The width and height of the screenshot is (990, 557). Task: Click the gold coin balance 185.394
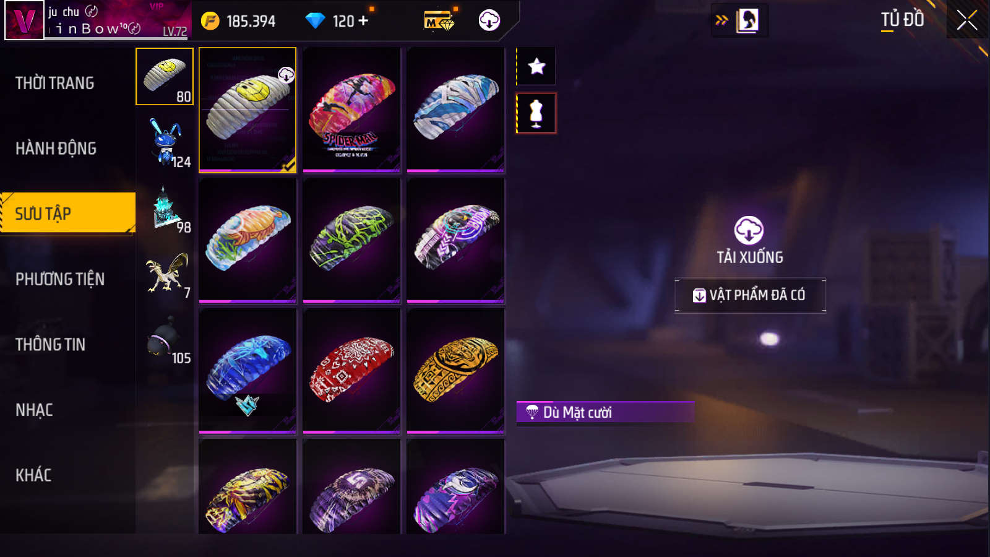(x=239, y=21)
